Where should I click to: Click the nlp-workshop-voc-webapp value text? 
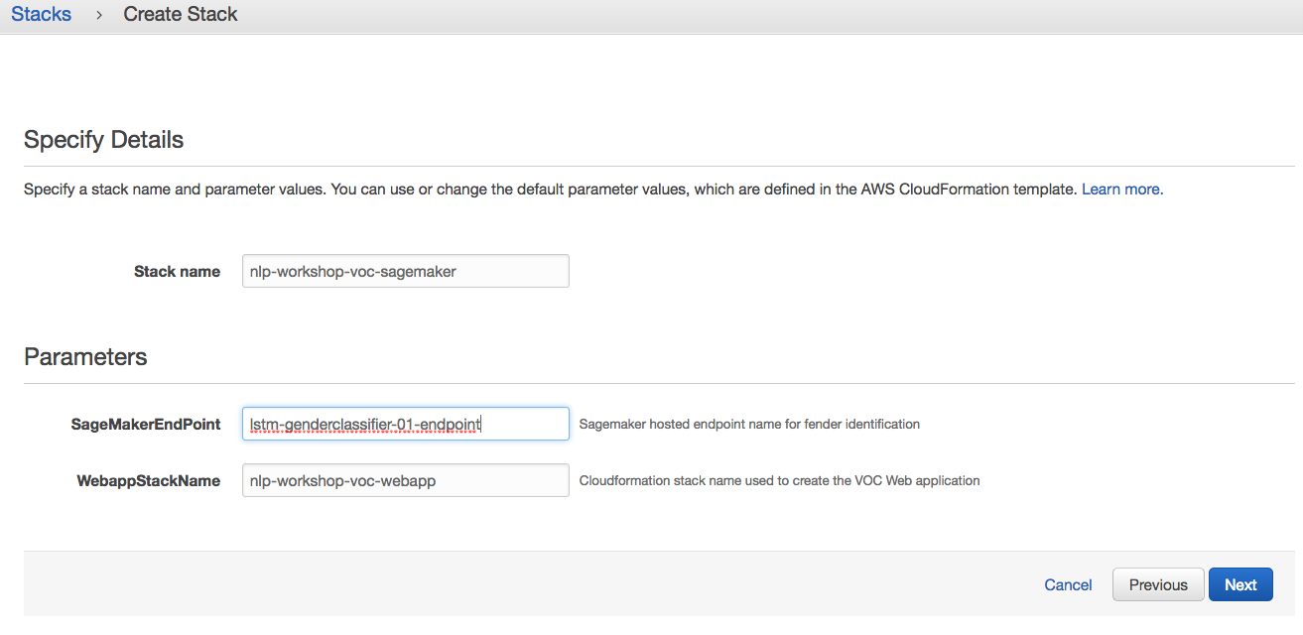(x=342, y=480)
